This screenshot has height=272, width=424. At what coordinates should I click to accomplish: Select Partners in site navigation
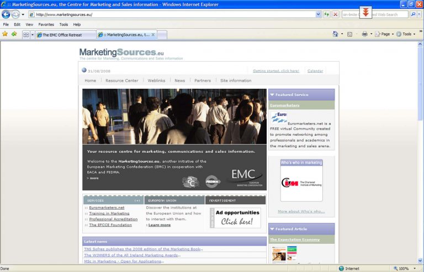coord(203,81)
